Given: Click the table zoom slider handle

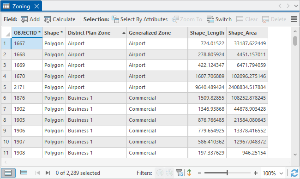Looking at the screenshot, I should click(227, 173).
